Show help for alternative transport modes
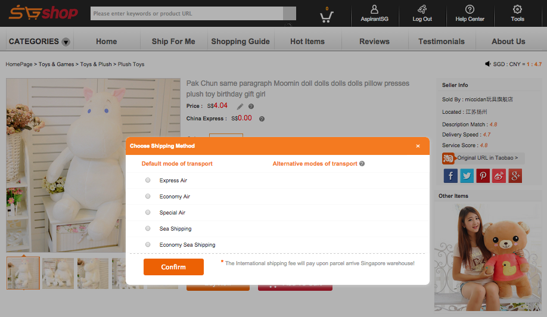547x317 pixels. 362,164
